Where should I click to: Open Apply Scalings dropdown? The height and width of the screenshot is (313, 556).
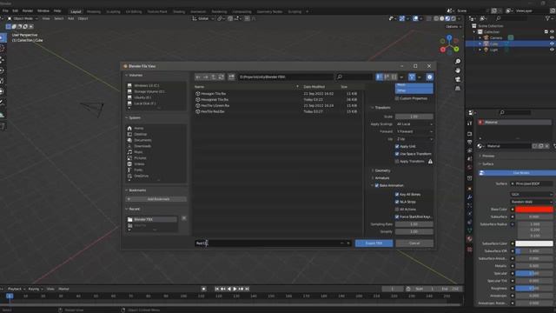coord(414,124)
